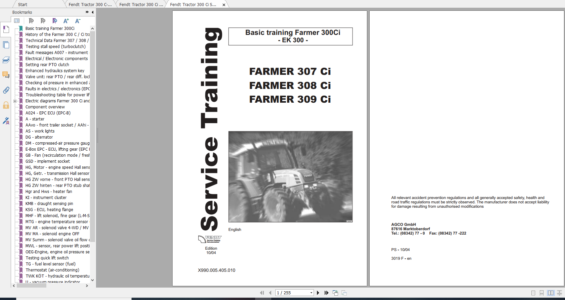Expand Electric diagrams Farmer 300 Ci bookmark

(15, 101)
